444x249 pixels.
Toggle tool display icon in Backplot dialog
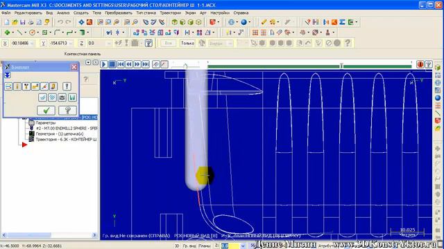pyautogui.click(x=17, y=86)
